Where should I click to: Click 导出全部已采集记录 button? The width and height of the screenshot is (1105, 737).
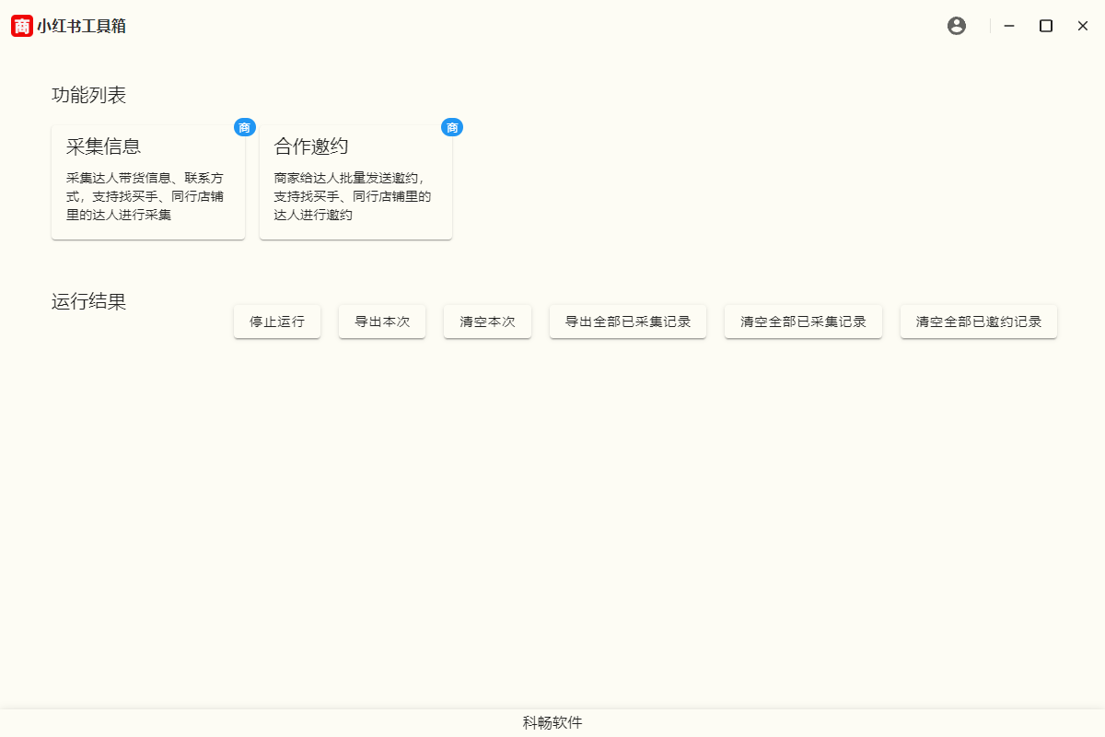click(x=628, y=322)
